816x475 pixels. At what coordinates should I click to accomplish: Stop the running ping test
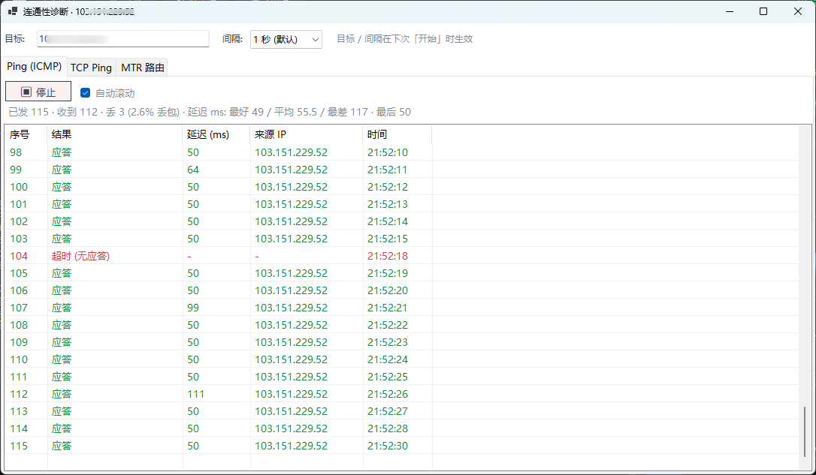pos(38,92)
